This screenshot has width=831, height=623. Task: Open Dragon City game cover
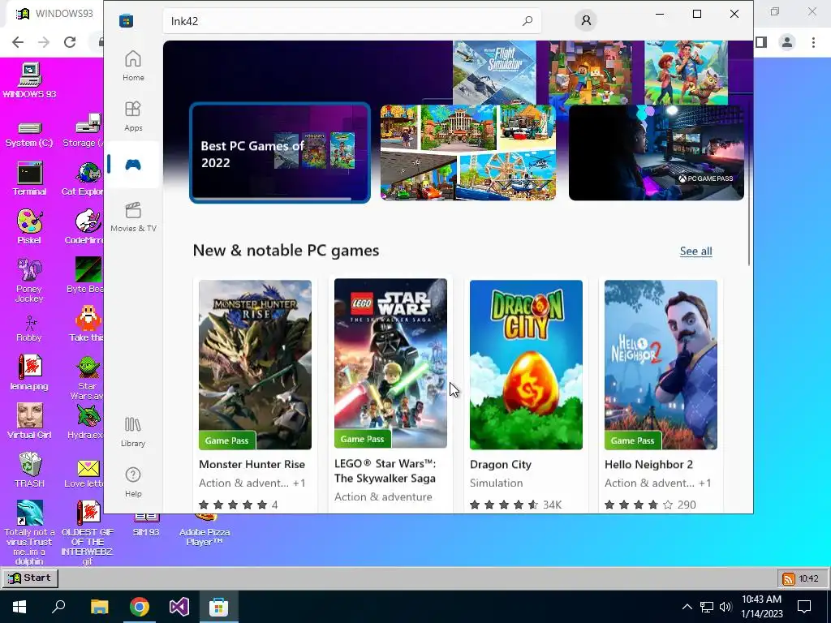[526, 364]
